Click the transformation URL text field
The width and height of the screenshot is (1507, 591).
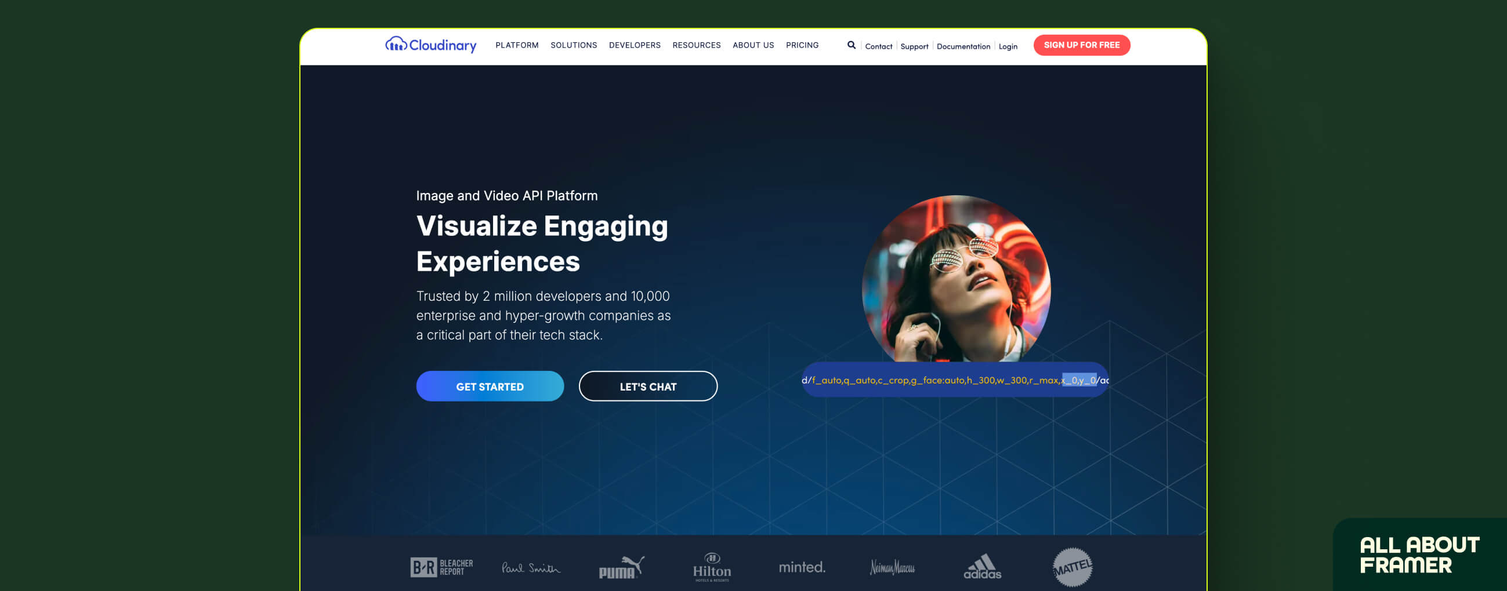click(955, 380)
